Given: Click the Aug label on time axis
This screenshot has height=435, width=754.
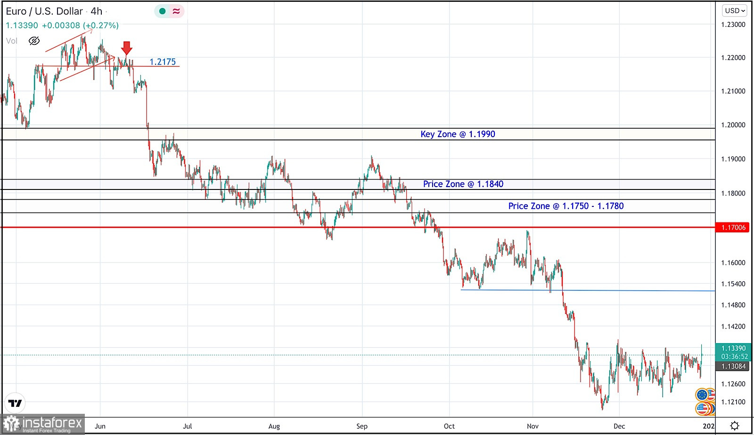Looking at the screenshot, I should [x=274, y=426].
